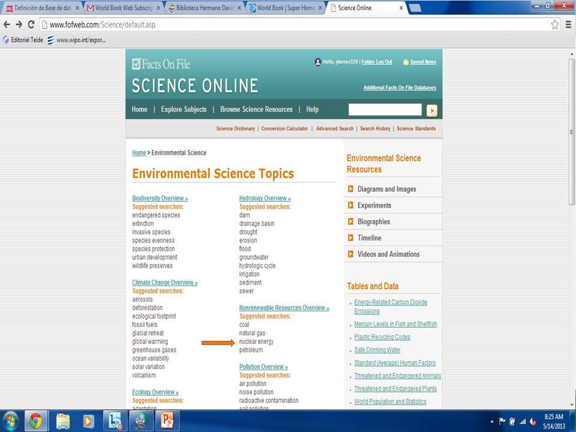Select endangered species suggested search
576x432 pixels.
(x=156, y=215)
